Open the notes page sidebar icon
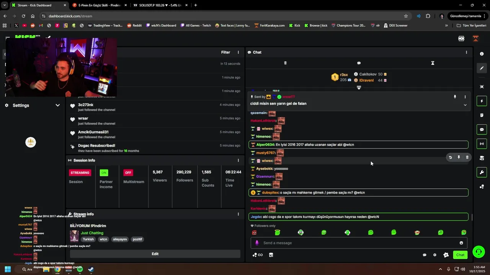 [x=482, y=115]
